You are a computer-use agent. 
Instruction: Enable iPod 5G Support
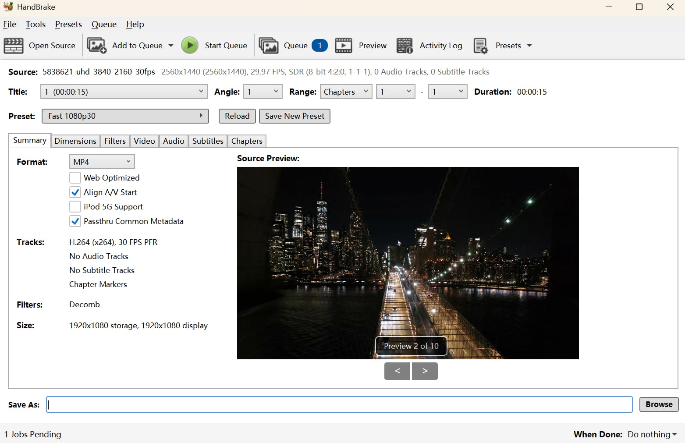75,206
